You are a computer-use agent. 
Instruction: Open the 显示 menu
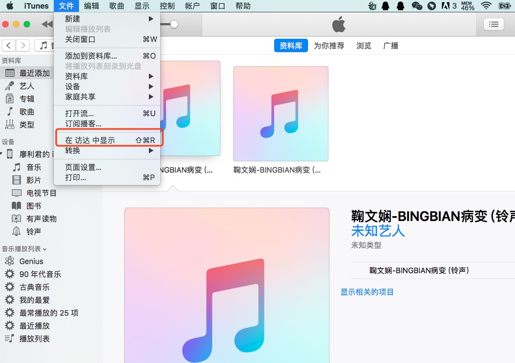142,5
